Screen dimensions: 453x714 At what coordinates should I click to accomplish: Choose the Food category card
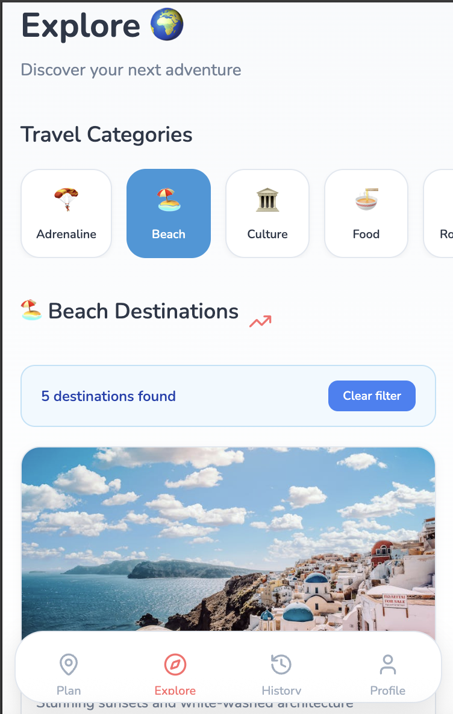pos(366,213)
